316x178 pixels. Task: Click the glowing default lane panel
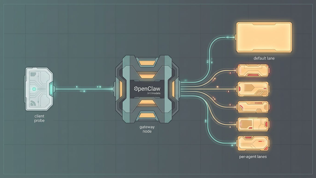point(264,37)
